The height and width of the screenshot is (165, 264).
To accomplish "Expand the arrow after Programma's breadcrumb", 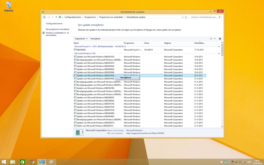I will [98, 17].
